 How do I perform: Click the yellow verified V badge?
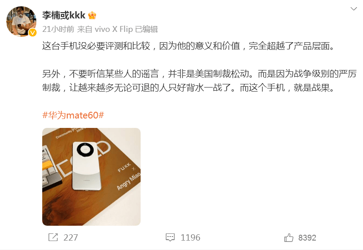33,32
